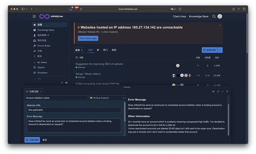The width and height of the screenshot is (256, 154).
Task: Toggle Safari sidebar button
Action: tap(23, 9)
